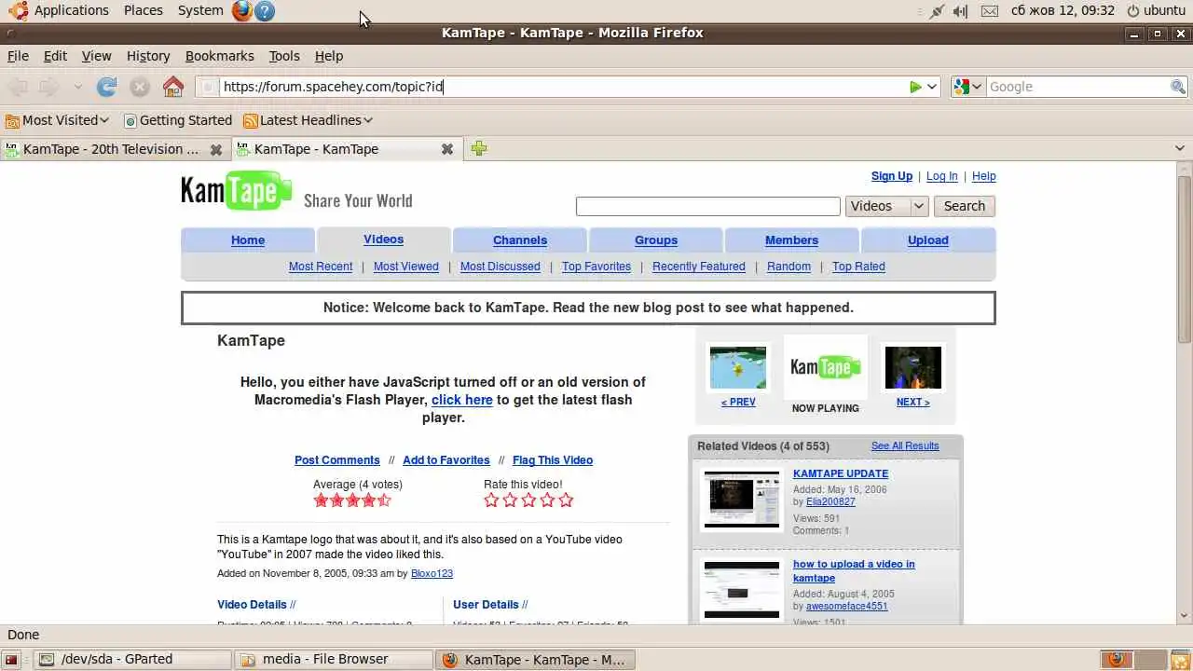Expand the Most Visited bookmarks folder
The width and height of the screenshot is (1193, 671).
(x=58, y=120)
